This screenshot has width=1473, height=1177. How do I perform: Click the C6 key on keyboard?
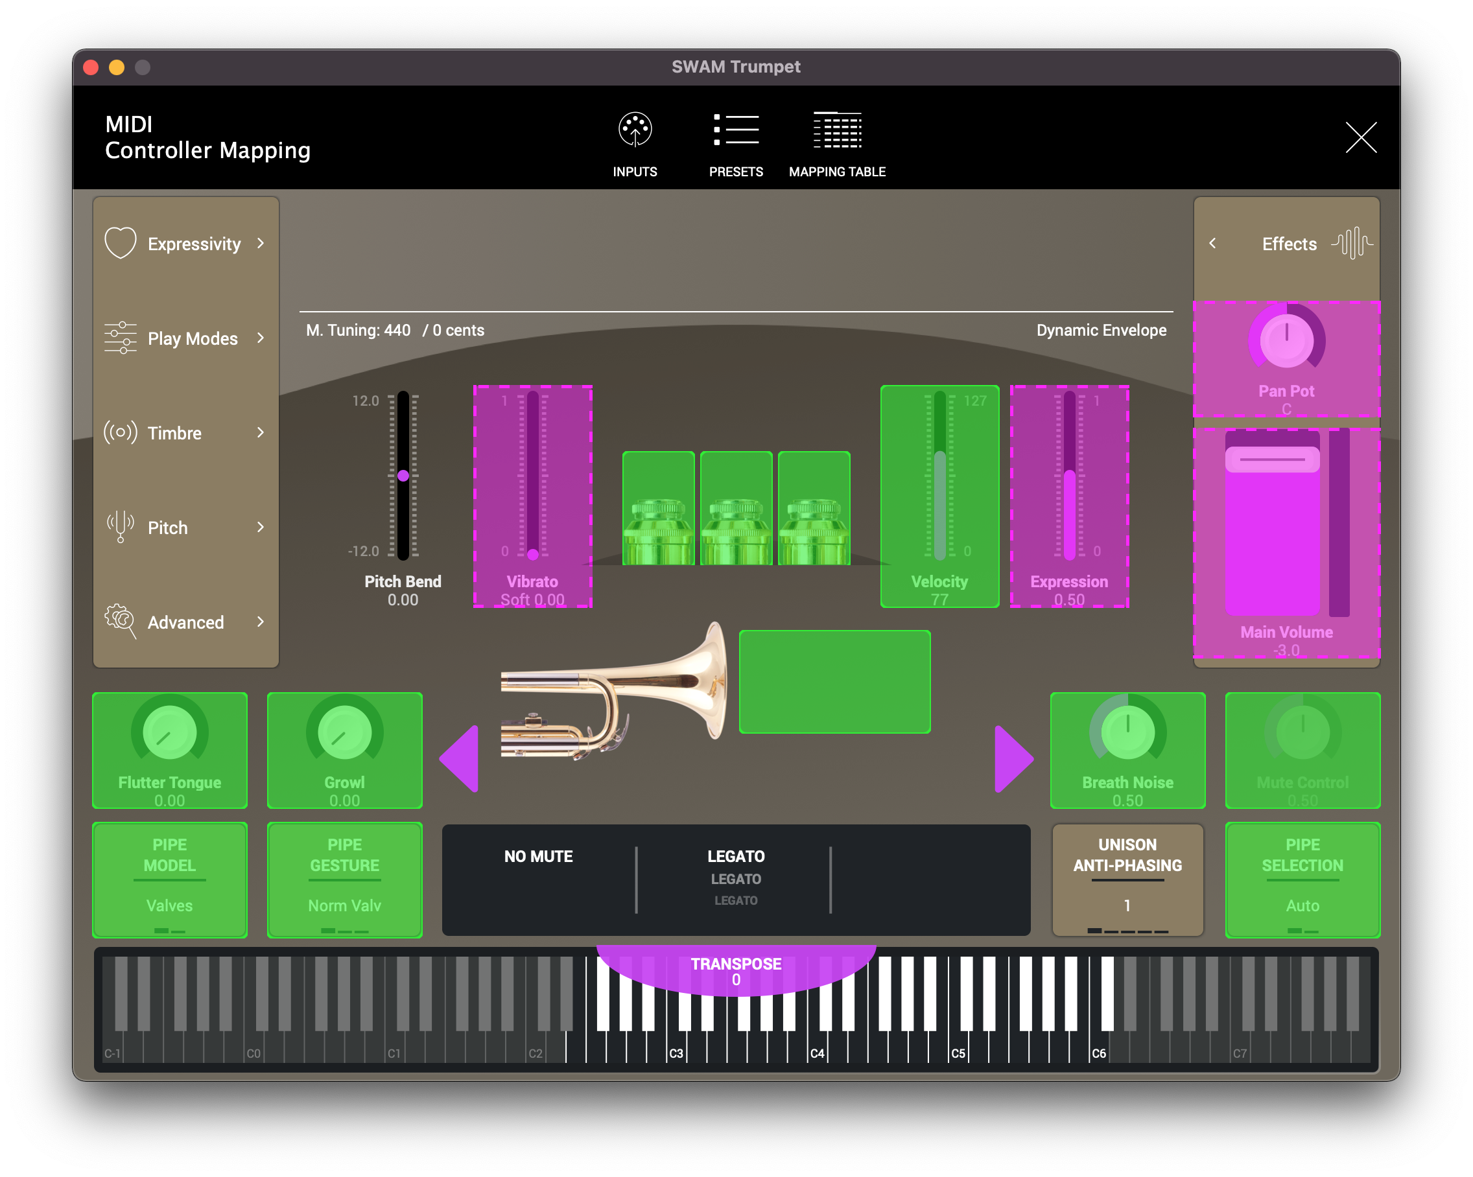(x=1099, y=1047)
